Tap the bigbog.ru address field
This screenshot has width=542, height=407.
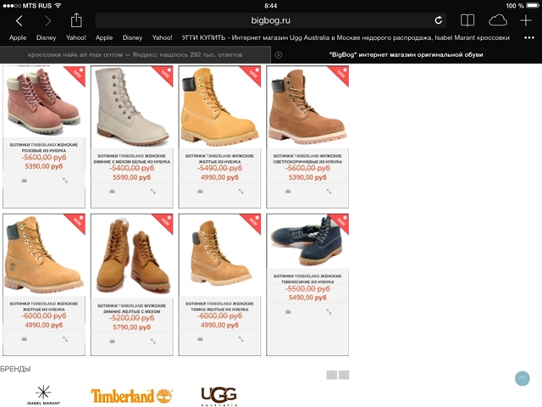point(271,20)
